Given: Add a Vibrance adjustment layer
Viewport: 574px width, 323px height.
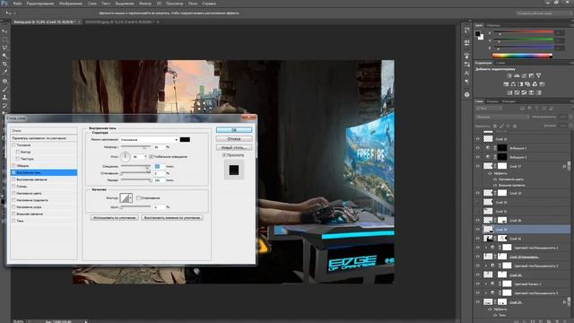Looking at the screenshot, I should coord(538,75).
